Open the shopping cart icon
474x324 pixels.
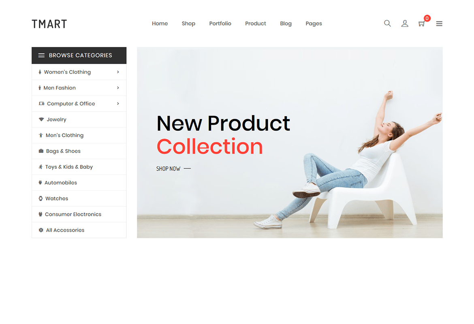(x=422, y=23)
